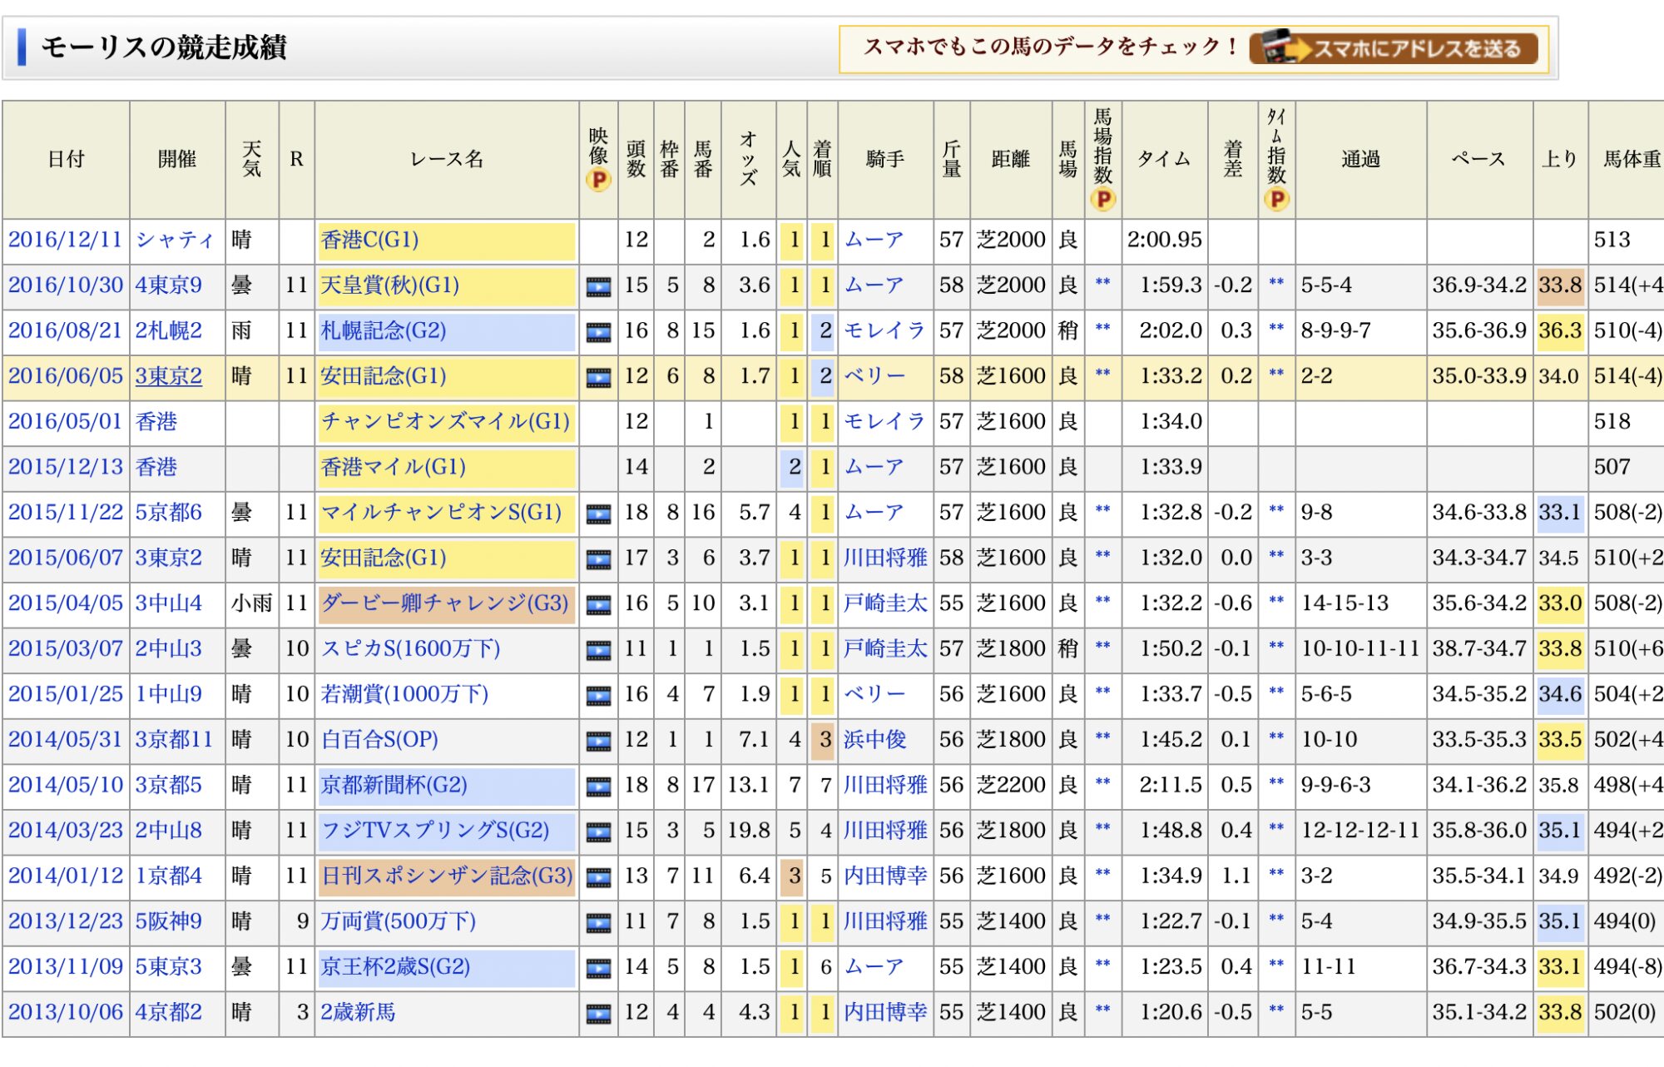1664x1067 pixels.
Task: Open フジTVスプリングS(G2) race link
Action: (435, 831)
